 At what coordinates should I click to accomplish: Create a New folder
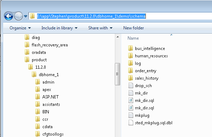(134, 28)
